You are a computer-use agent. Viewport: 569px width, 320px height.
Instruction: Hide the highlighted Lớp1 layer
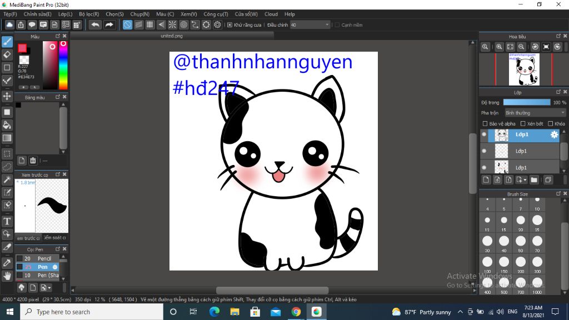(484, 134)
